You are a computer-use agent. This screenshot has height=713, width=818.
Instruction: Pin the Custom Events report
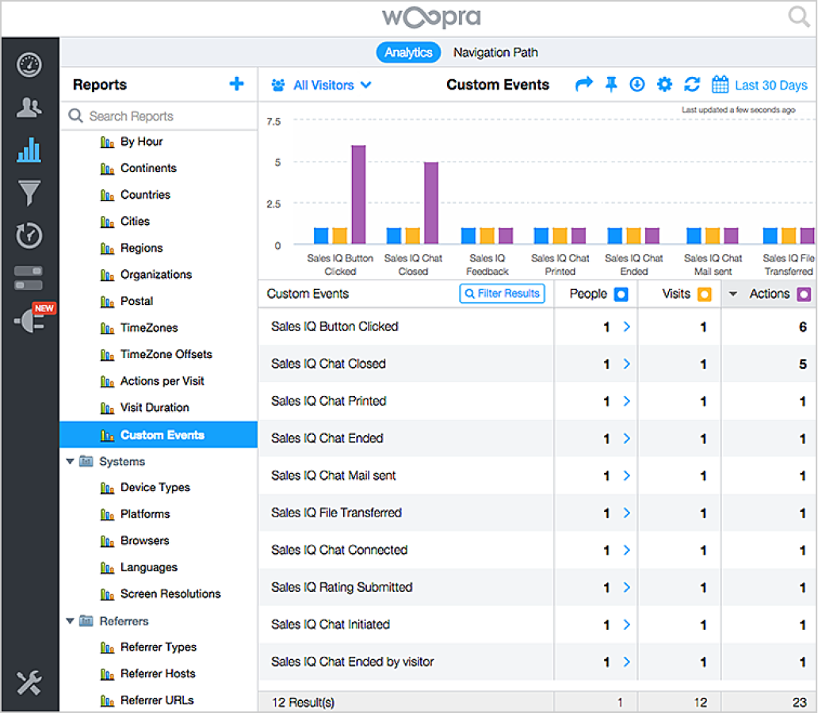pyautogui.click(x=611, y=85)
